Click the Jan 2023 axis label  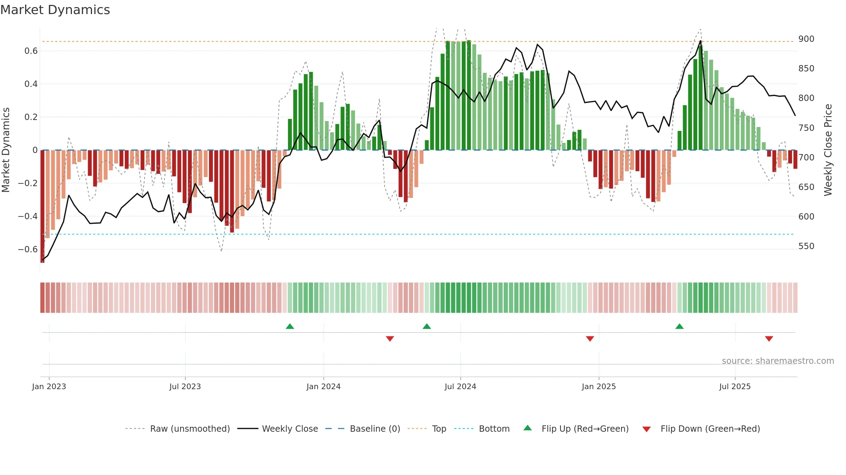pos(49,386)
